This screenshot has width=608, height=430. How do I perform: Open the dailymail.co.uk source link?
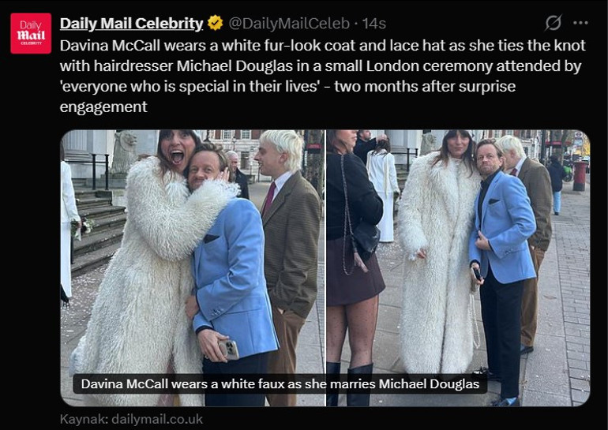pyautogui.click(x=157, y=419)
